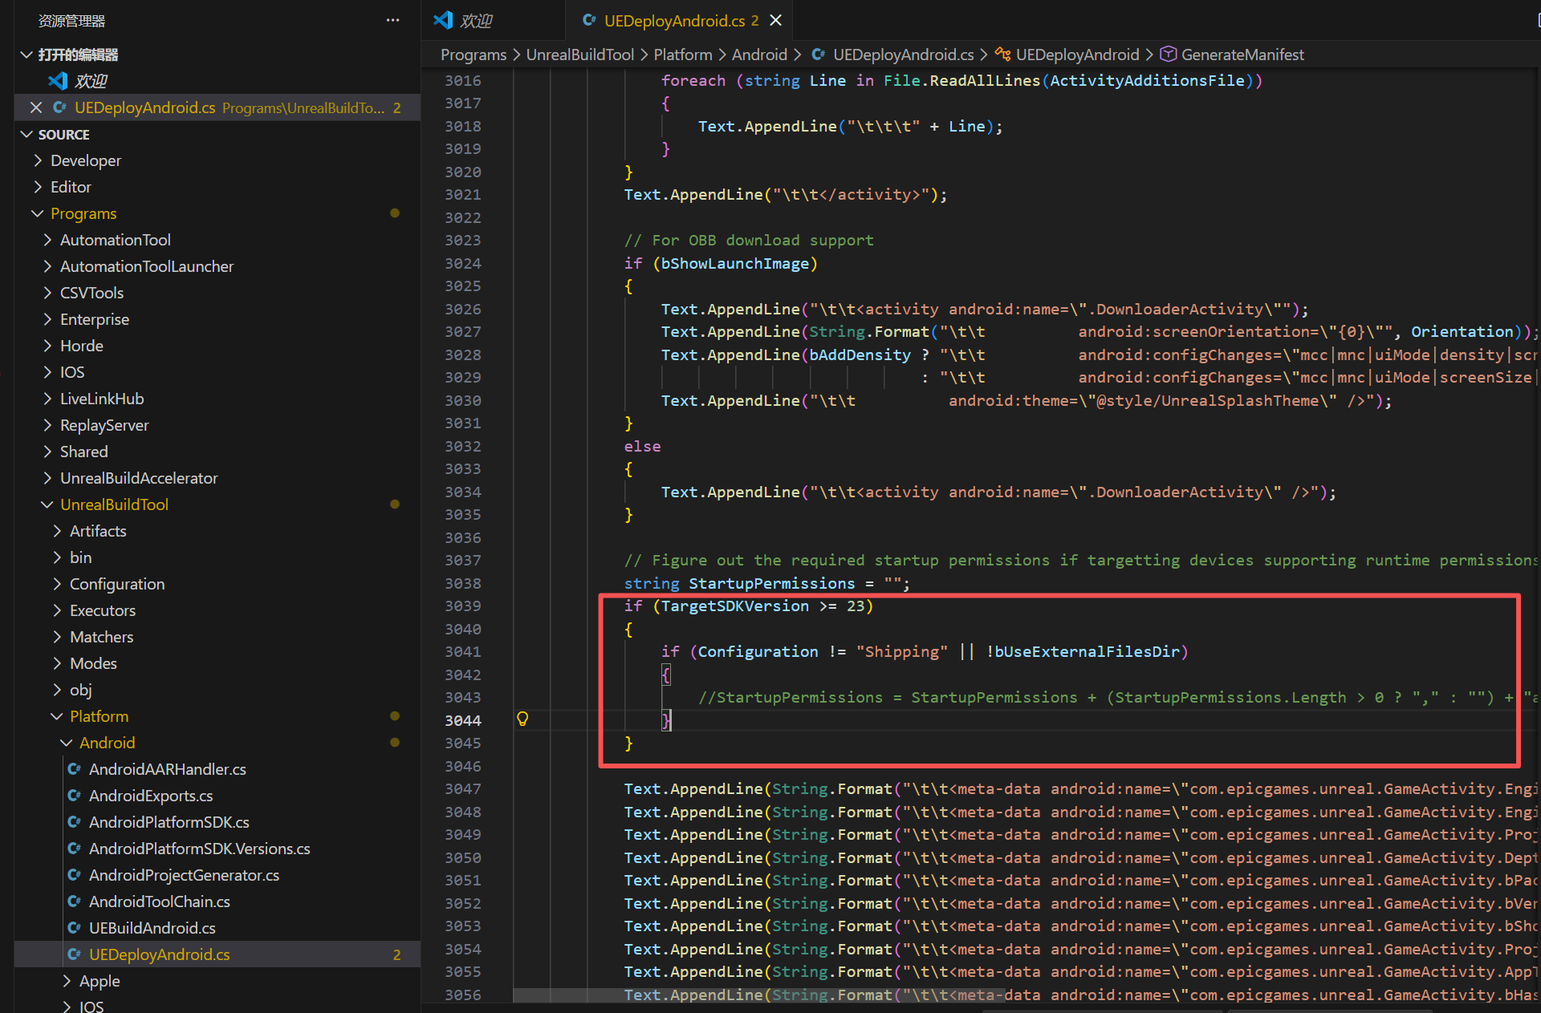Click the C# icon of AndroidToolChain.cs
Image resolution: width=1541 pixels, height=1013 pixels.
(75, 902)
